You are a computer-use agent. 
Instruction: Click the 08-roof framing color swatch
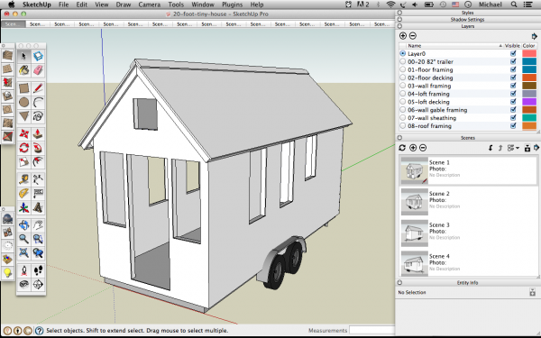[529, 126]
